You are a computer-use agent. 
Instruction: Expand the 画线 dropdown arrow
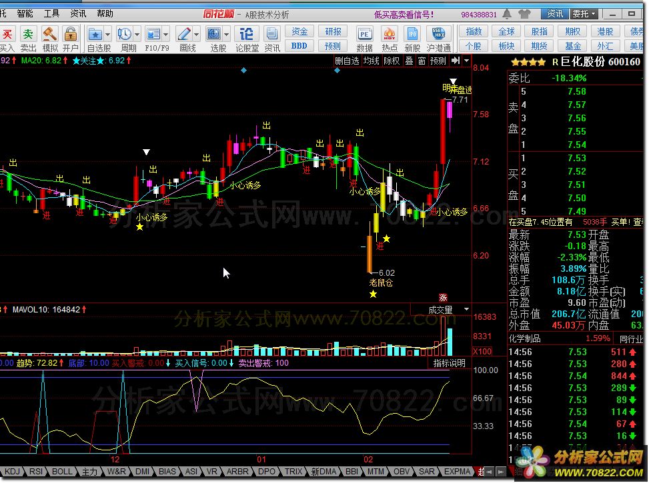pos(196,35)
